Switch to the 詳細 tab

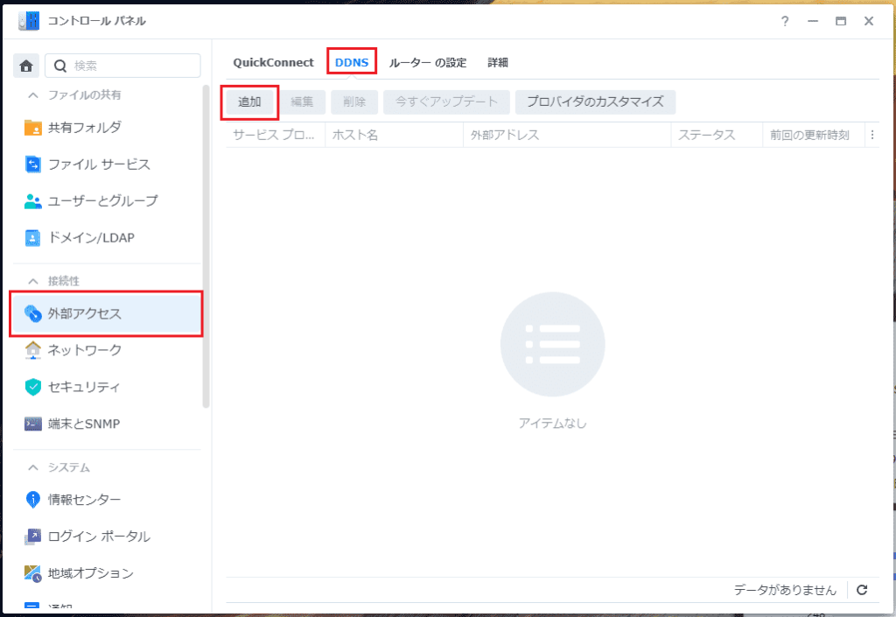tap(498, 63)
